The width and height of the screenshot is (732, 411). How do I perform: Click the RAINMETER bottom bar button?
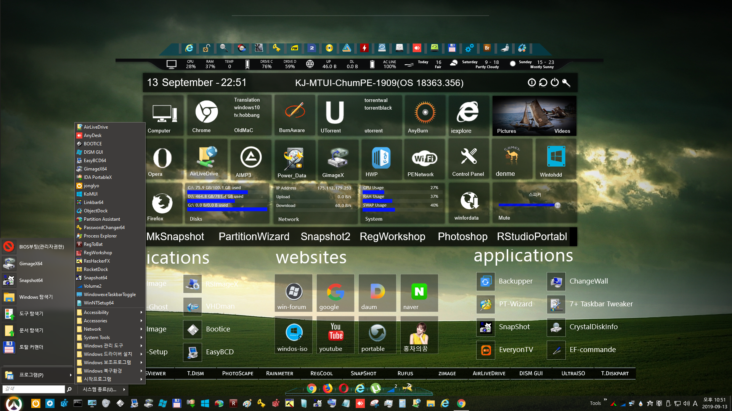tap(279, 373)
